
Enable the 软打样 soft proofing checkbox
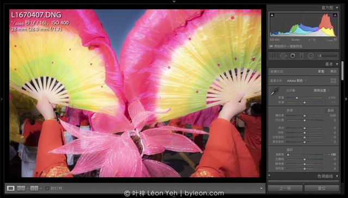point(47,188)
